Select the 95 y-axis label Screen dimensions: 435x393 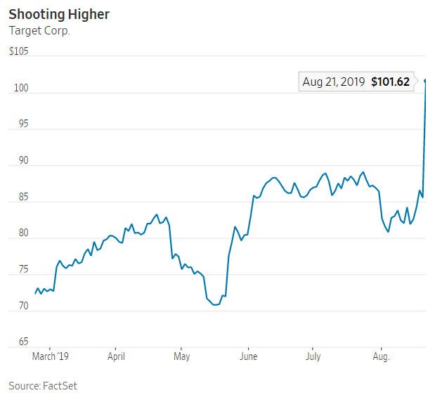point(24,124)
